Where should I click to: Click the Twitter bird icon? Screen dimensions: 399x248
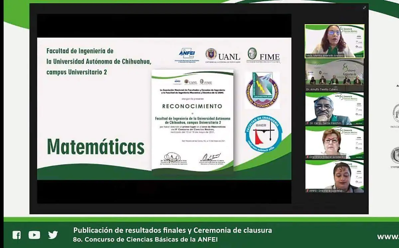[x=53, y=235]
